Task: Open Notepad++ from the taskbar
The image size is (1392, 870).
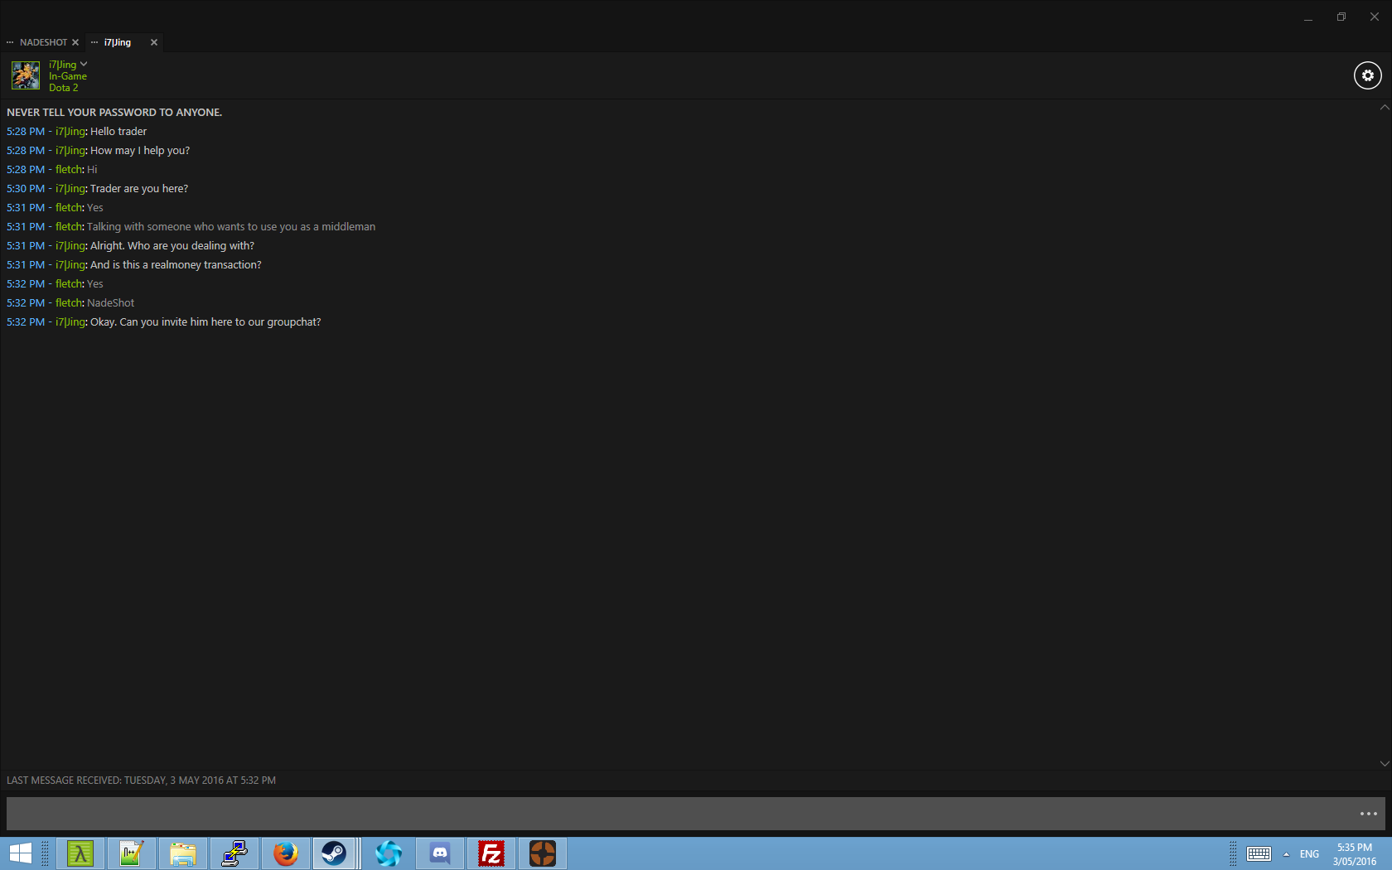Action: (x=132, y=853)
